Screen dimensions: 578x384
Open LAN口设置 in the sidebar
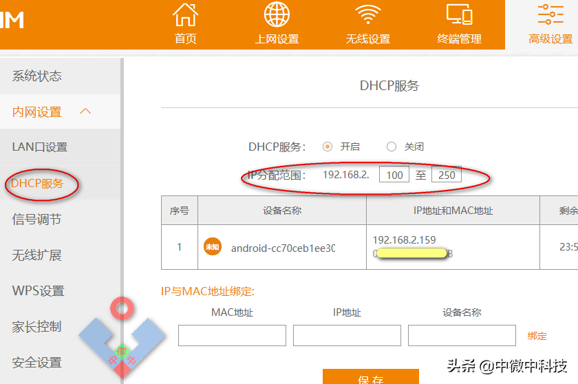tap(40, 147)
